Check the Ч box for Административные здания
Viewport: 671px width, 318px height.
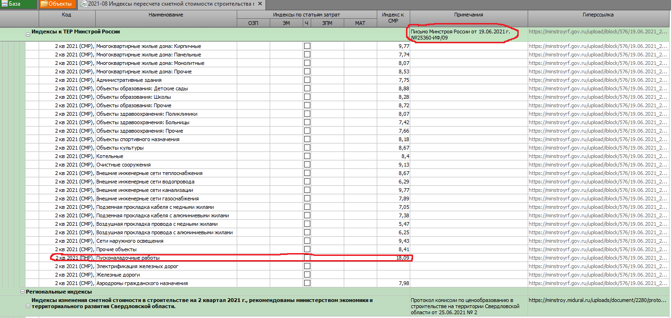point(307,80)
